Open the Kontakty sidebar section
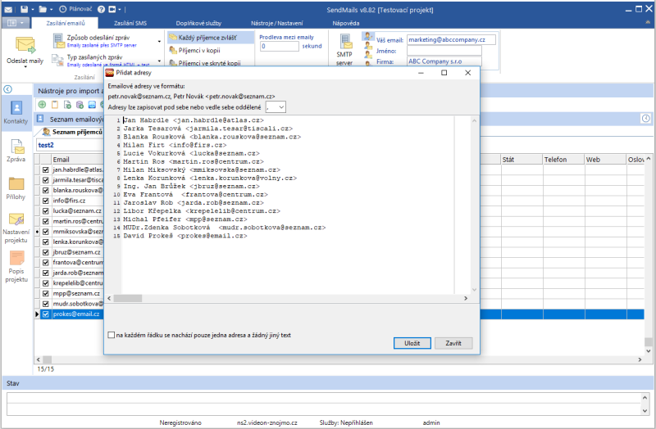Screen dimensions: 656x429 (x=16, y=111)
